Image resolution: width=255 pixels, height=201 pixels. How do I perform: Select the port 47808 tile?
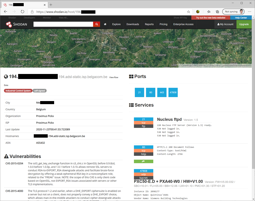click(173, 92)
